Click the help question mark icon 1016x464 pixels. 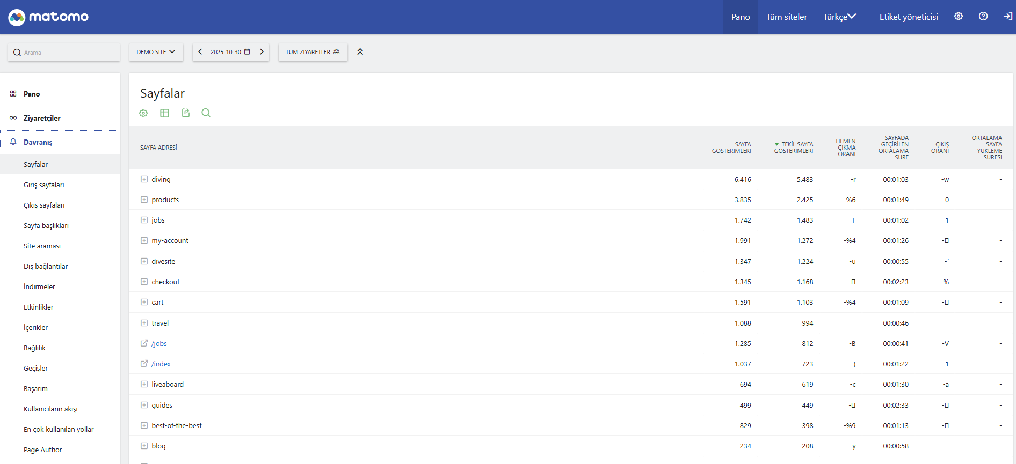(x=983, y=17)
